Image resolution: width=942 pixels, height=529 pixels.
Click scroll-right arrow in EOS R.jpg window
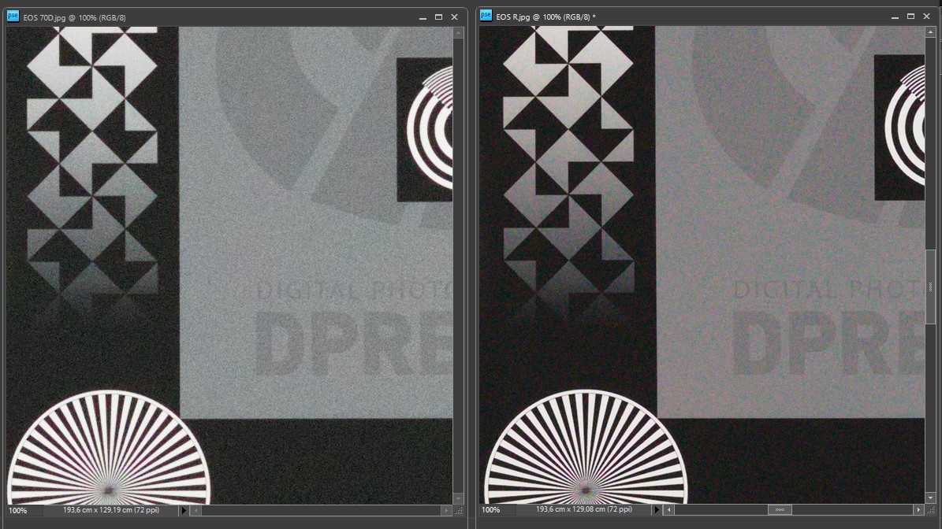(x=918, y=510)
